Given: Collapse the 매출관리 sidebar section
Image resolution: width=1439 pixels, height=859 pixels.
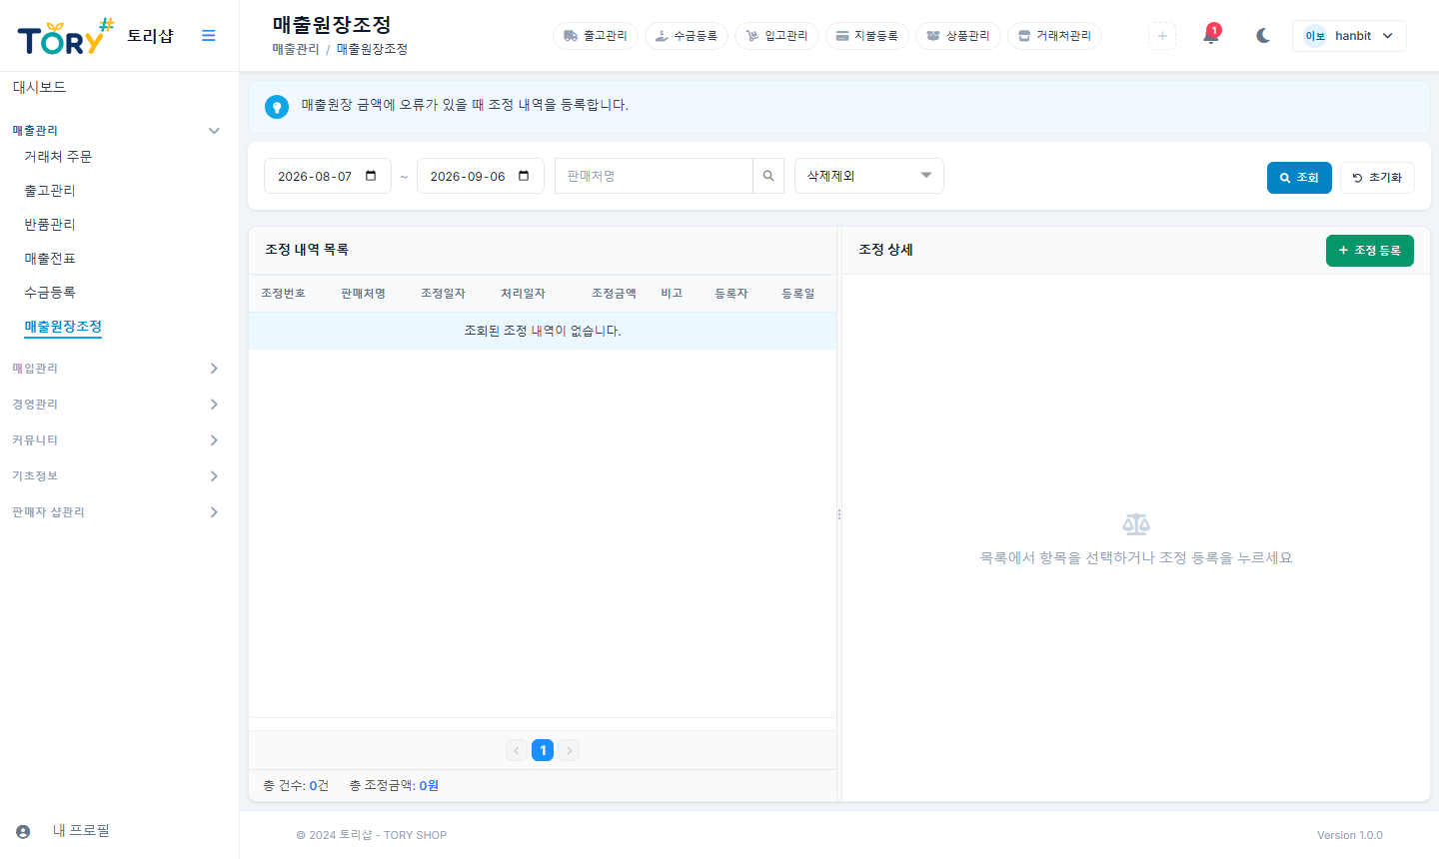Looking at the screenshot, I should tap(116, 131).
